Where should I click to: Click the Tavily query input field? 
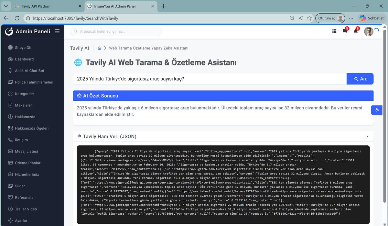[x=210, y=79]
